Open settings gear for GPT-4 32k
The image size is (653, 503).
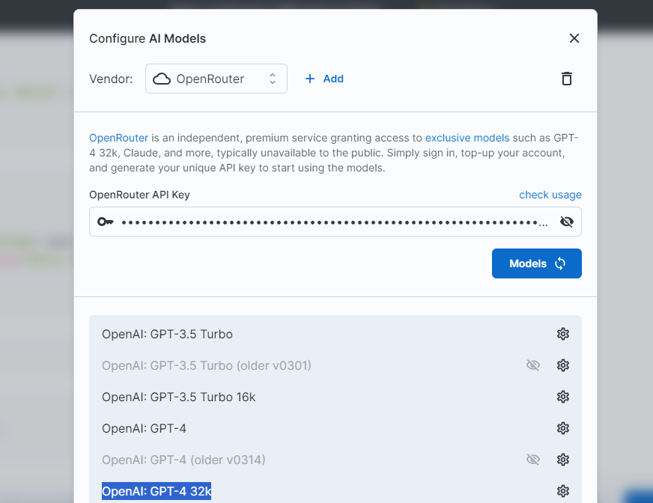click(563, 491)
